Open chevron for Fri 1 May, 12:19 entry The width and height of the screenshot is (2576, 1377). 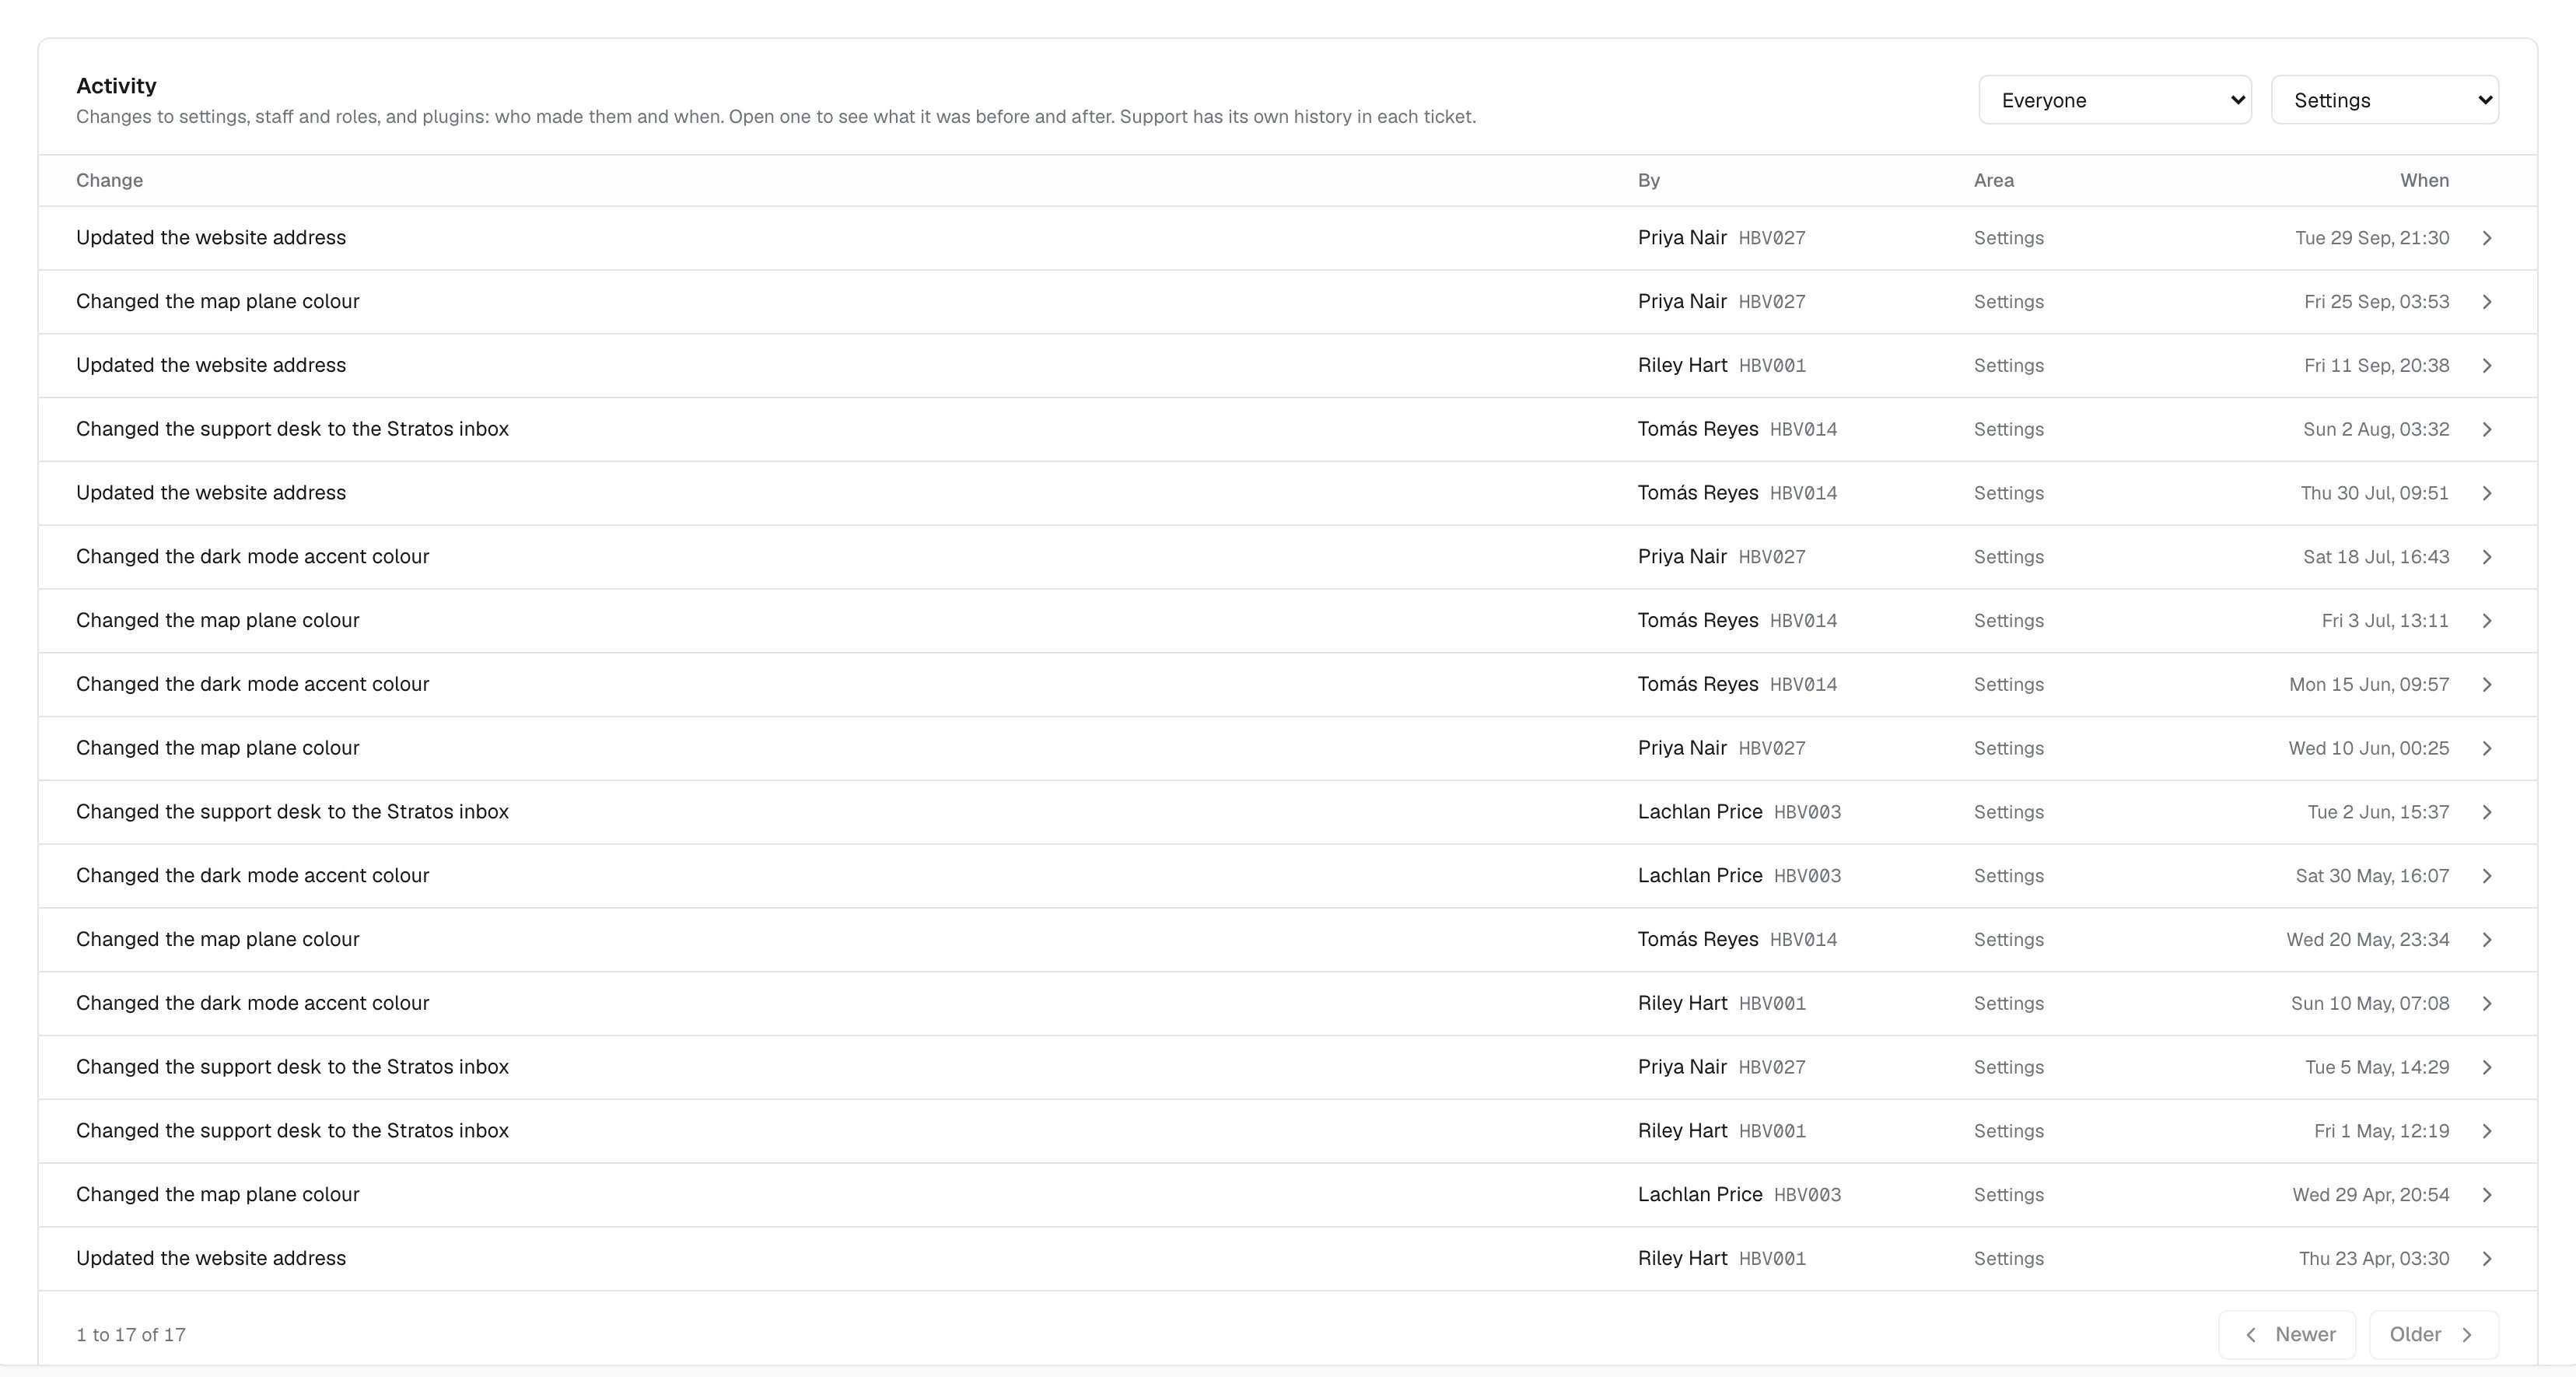2487,1131
